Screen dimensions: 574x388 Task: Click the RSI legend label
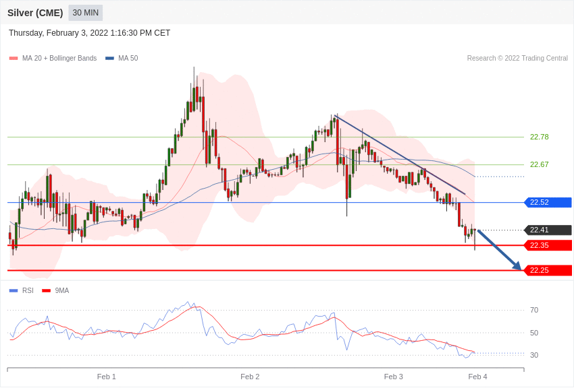[28, 290]
